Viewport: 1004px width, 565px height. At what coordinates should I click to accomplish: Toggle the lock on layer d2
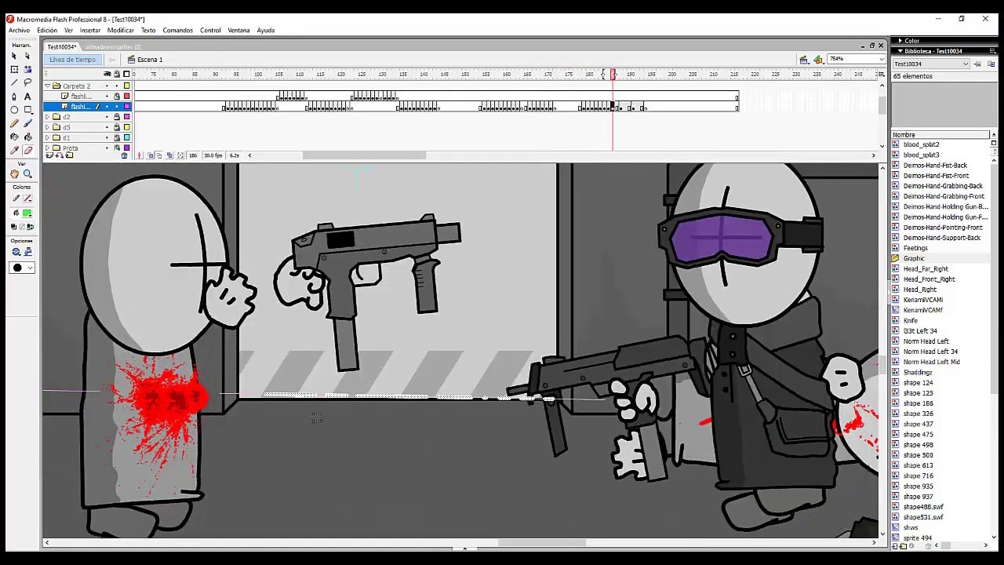117,117
